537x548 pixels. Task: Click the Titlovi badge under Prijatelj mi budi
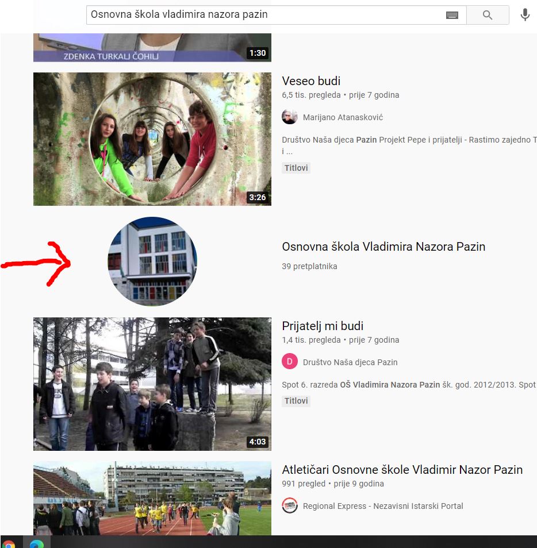point(296,401)
